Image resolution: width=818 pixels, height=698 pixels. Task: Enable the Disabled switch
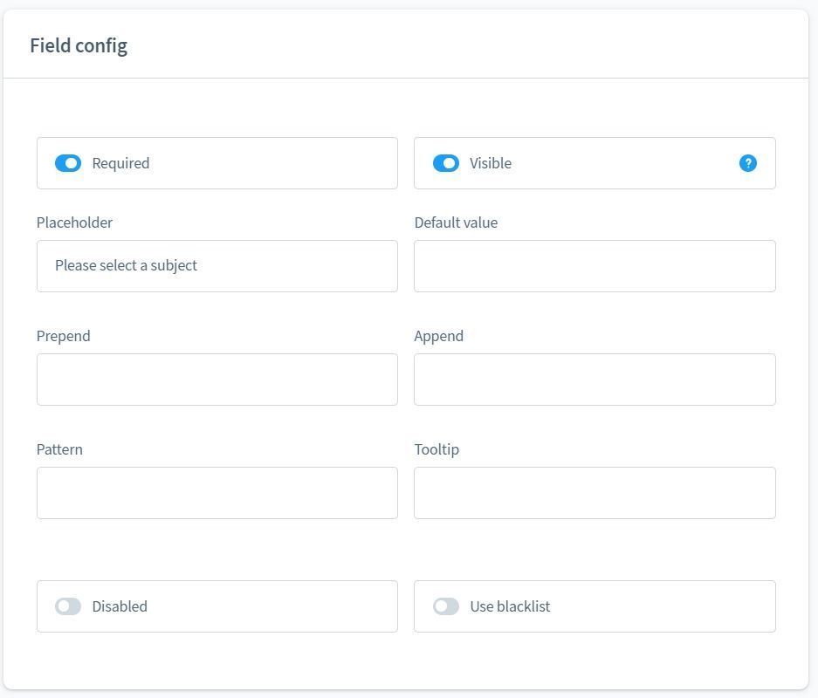click(68, 606)
